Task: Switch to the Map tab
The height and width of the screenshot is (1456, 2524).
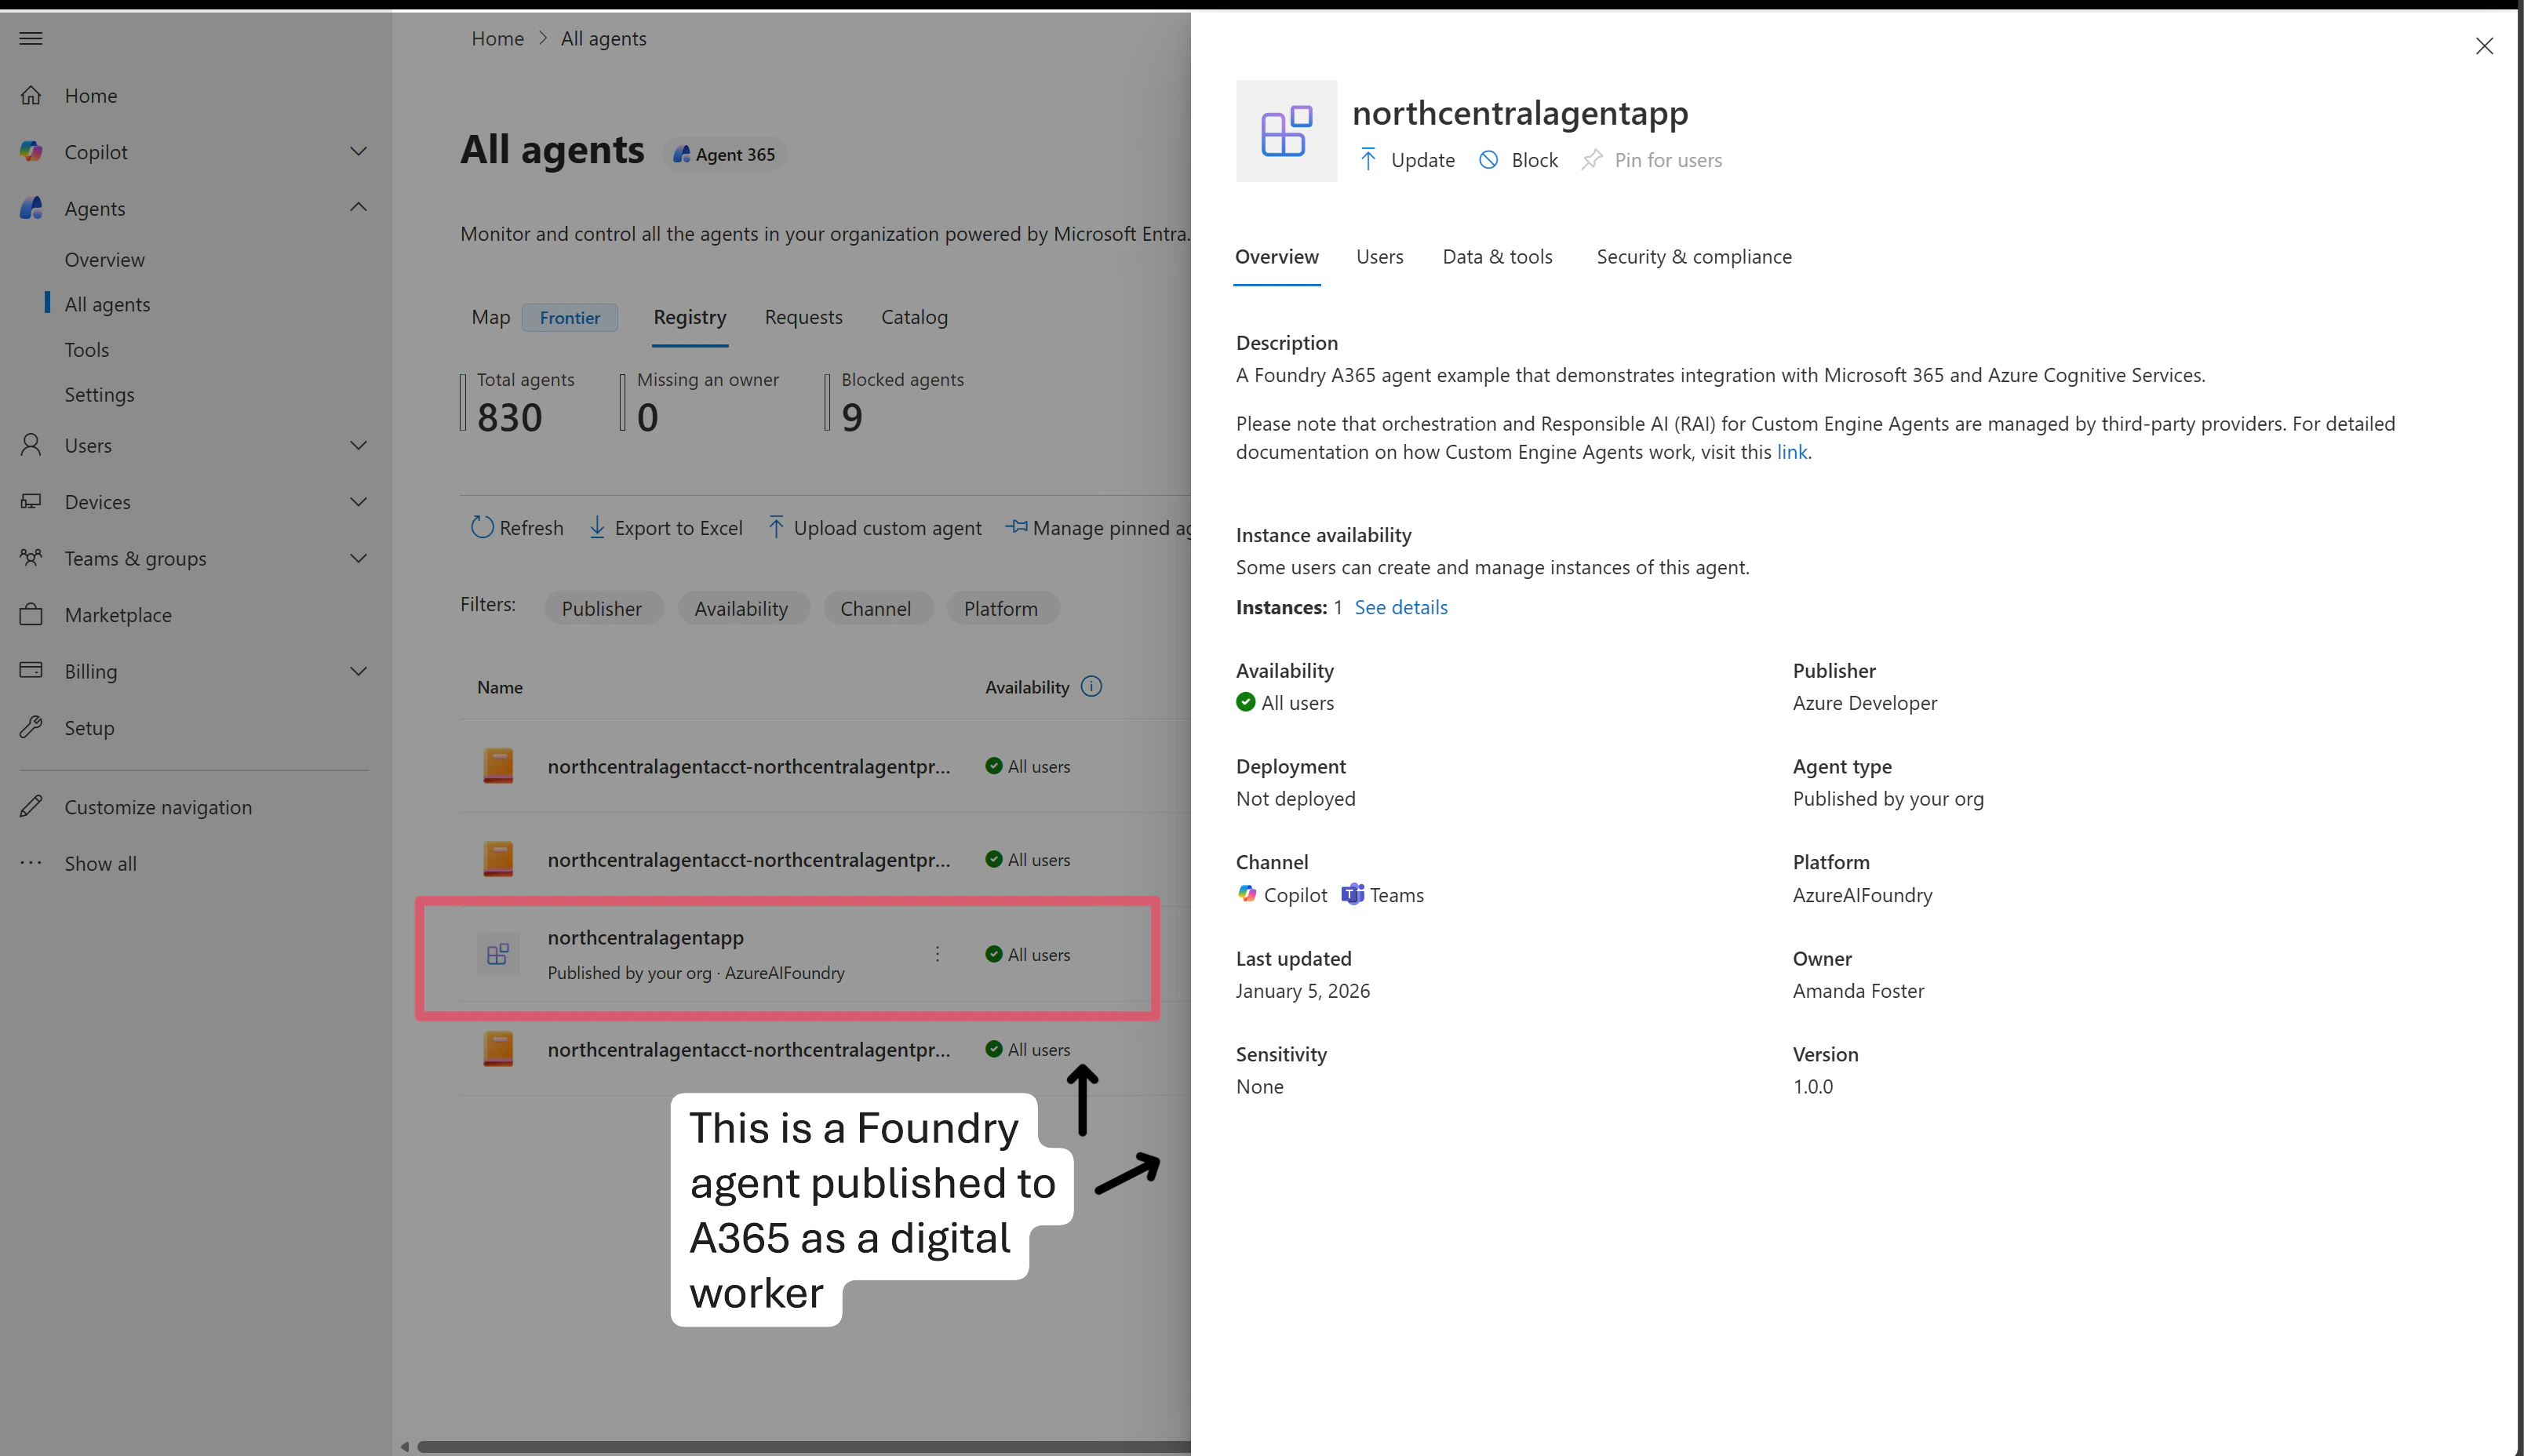Action: [x=491, y=317]
